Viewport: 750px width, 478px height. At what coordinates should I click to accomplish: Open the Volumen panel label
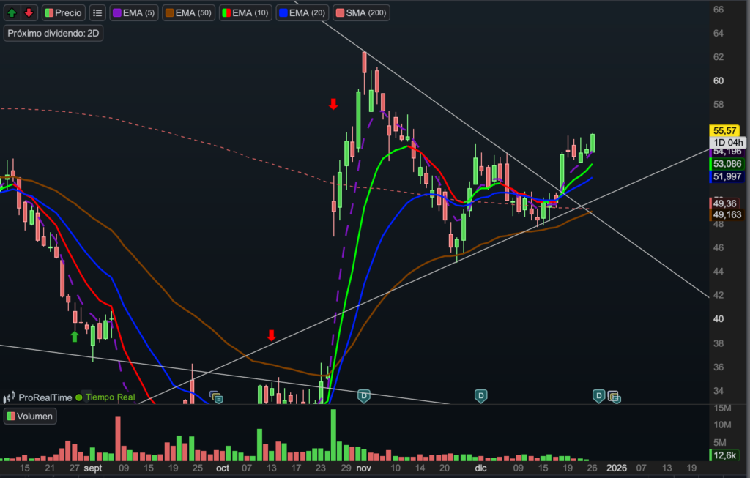point(30,417)
